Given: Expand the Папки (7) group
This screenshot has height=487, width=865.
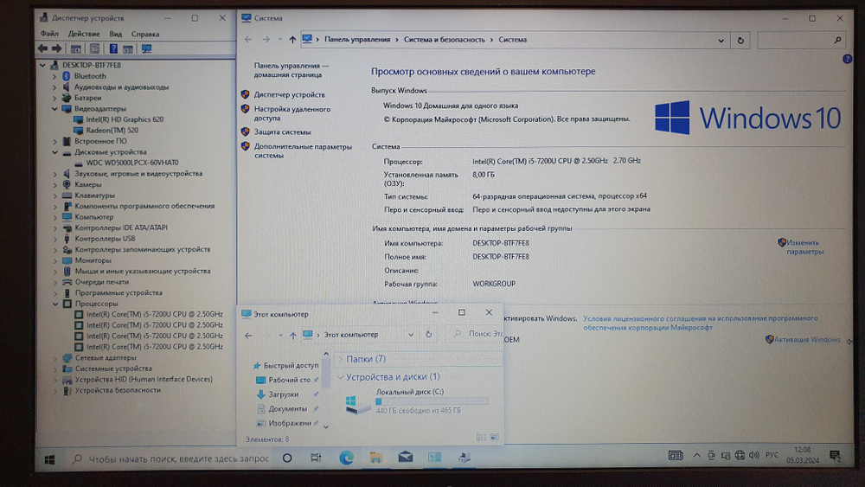Looking at the screenshot, I should pyautogui.click(x=340, y=359).
